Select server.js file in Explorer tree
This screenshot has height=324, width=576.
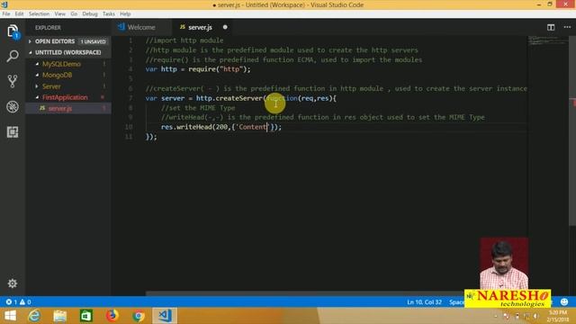68,108
